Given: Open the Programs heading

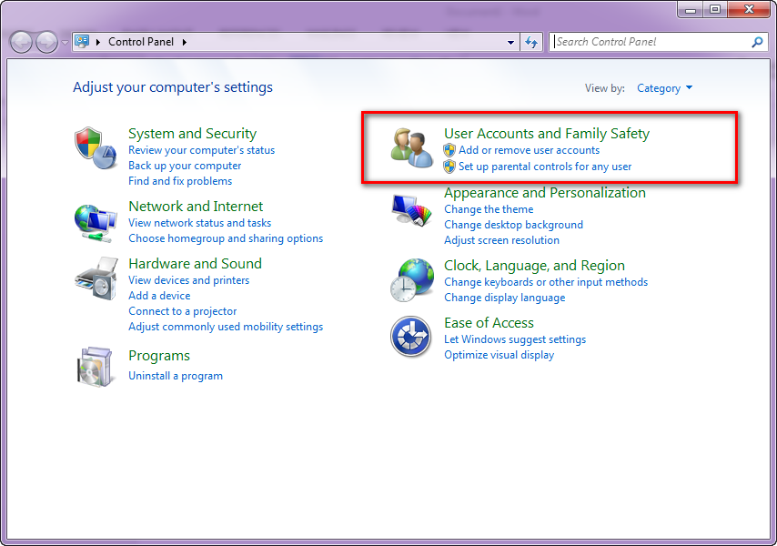Looking at the screenshot, I should coord(159,356).
